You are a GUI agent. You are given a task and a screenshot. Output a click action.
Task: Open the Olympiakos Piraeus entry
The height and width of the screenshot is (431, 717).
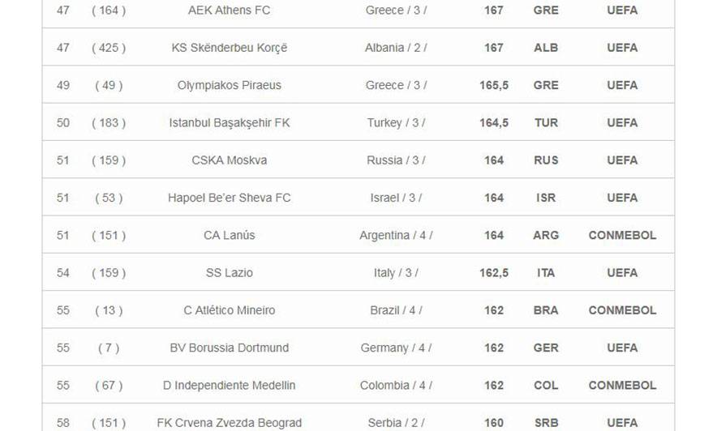pos(229,85)
